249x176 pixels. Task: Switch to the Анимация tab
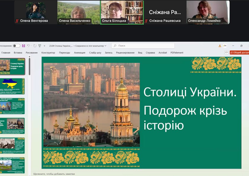(79, 53)
